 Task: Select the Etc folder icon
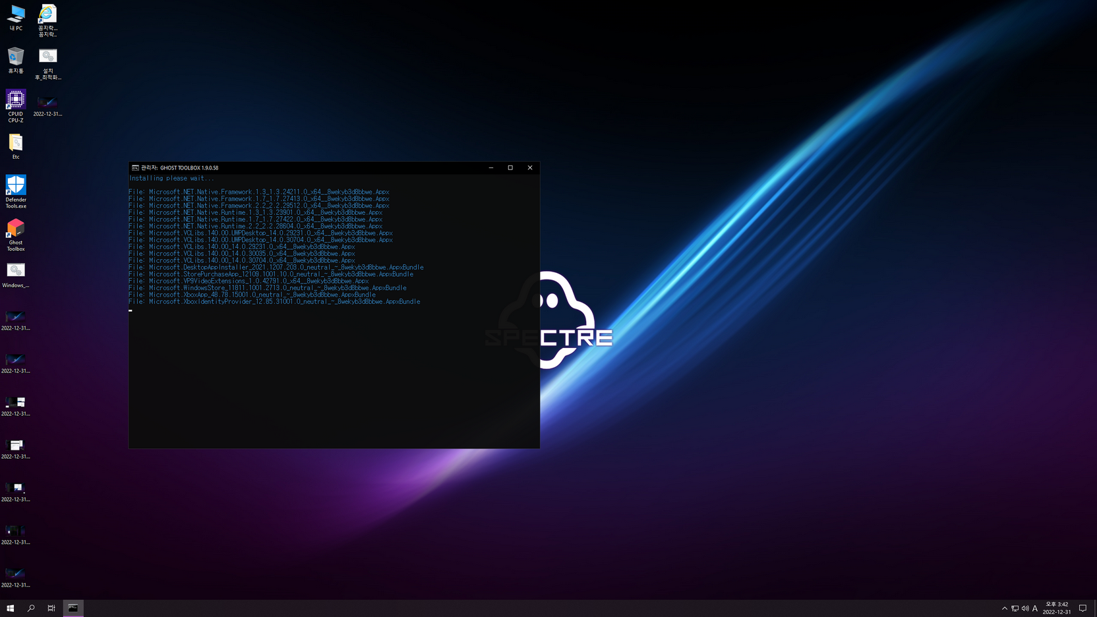[16, 146]
